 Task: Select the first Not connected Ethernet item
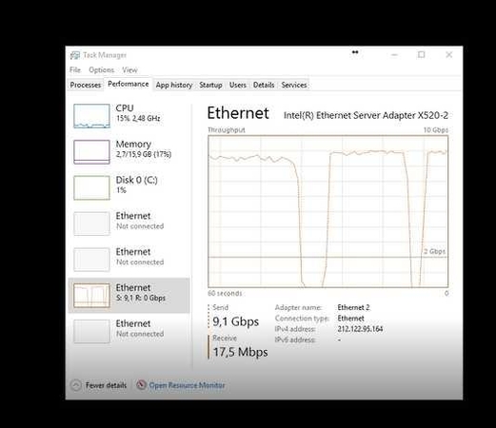pos(129,224)
